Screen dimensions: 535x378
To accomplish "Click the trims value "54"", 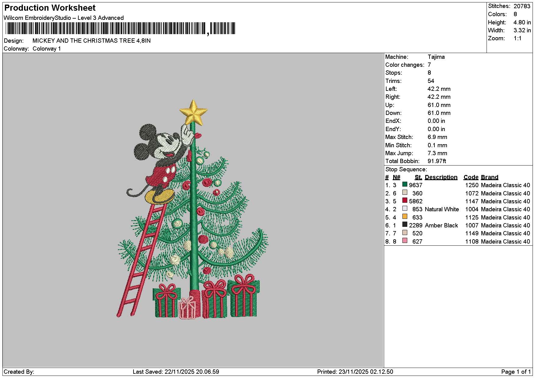I will [x=431, y=81].
